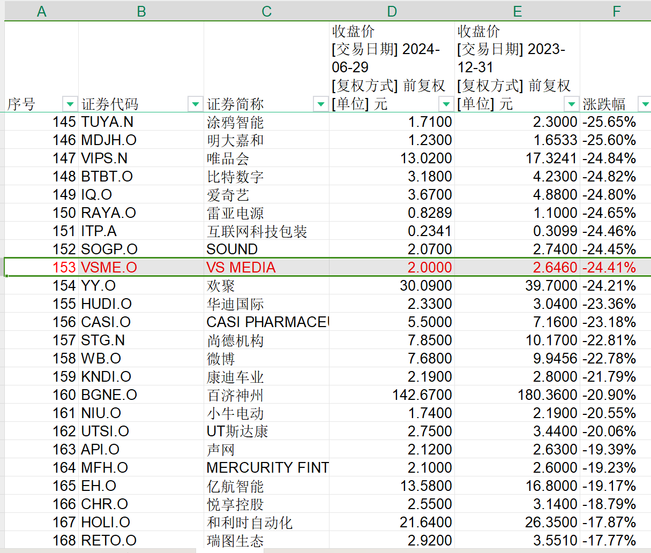Open the AutoFilter dropdown for 证券代码

point(195,104)
